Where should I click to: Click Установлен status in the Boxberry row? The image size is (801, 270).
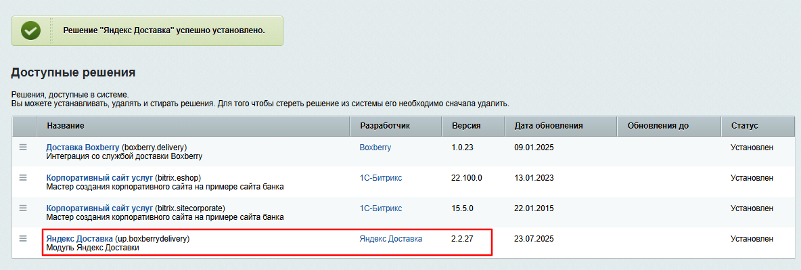tap(752, 148)
